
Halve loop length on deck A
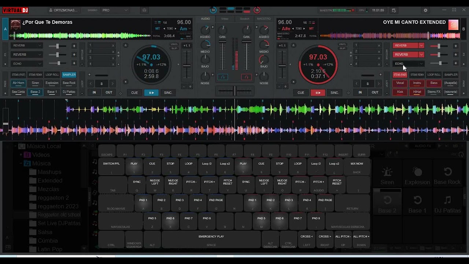pyautogui.click(x=91, y=84)
